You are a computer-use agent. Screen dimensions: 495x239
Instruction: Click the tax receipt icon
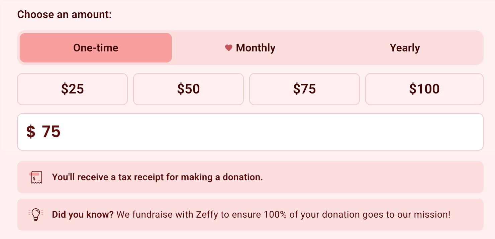(36, 177)
